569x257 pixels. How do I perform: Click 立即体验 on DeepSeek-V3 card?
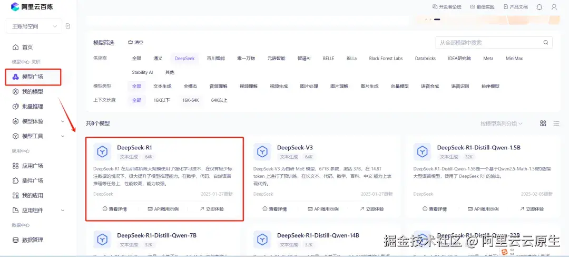pos(371,209)
